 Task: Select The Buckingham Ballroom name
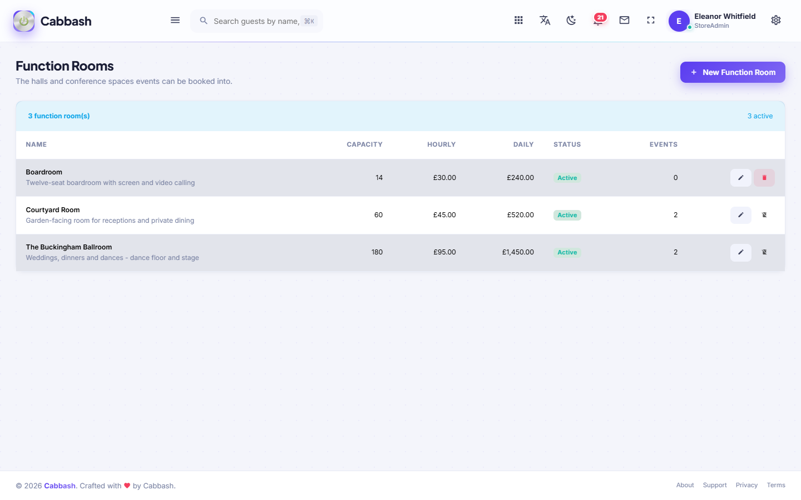69,247
